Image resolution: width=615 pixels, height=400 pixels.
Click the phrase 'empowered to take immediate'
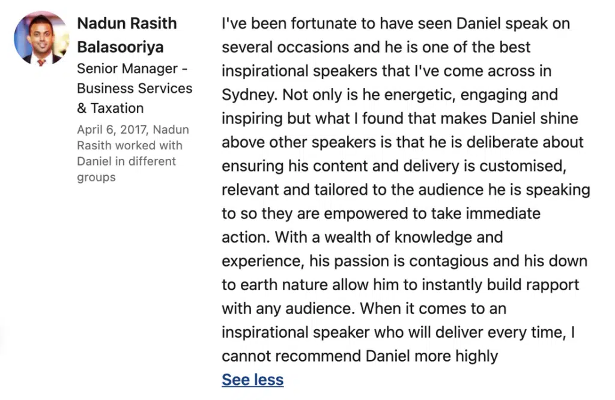(x=432, y=213)
